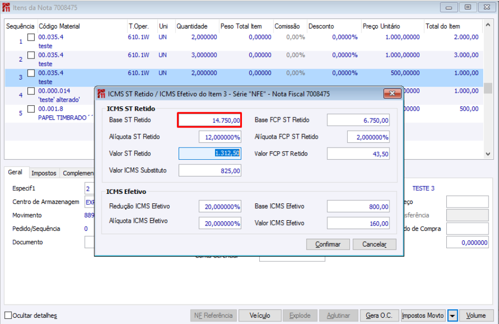Click the Impostos Movto button
Image resolution: width=499 pixels, height=324 pixels.
pyautogui.click(x=423, y=316)
